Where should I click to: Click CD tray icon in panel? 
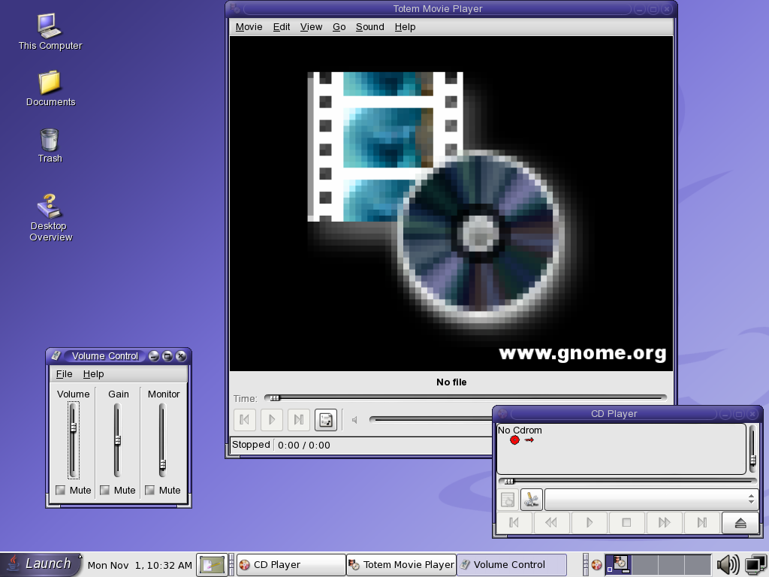click(596, 565)
